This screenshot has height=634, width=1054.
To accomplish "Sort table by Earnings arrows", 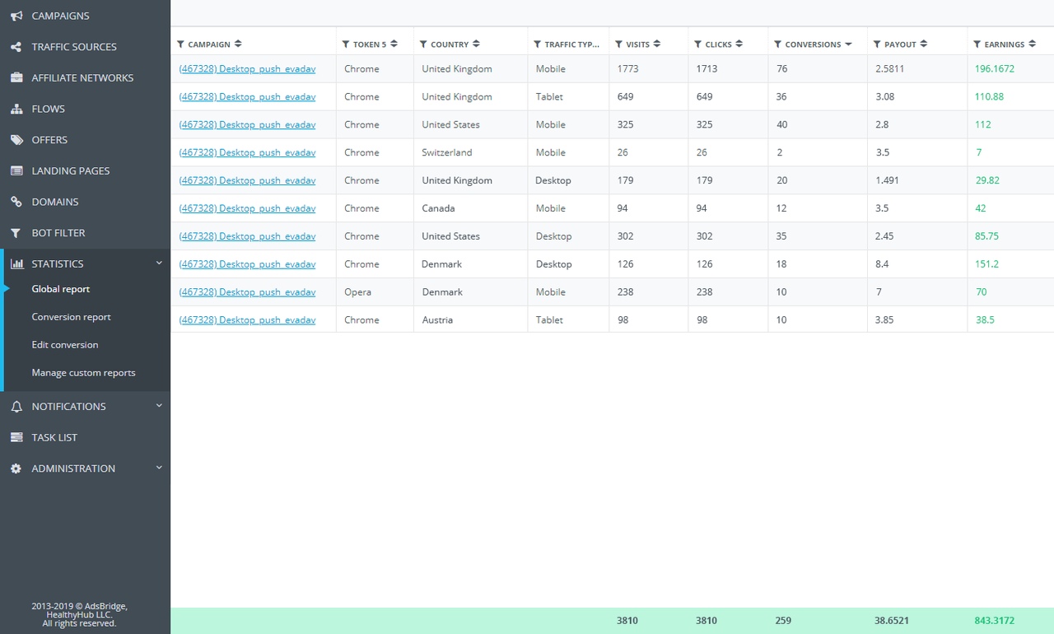I will click(1032, 44).
